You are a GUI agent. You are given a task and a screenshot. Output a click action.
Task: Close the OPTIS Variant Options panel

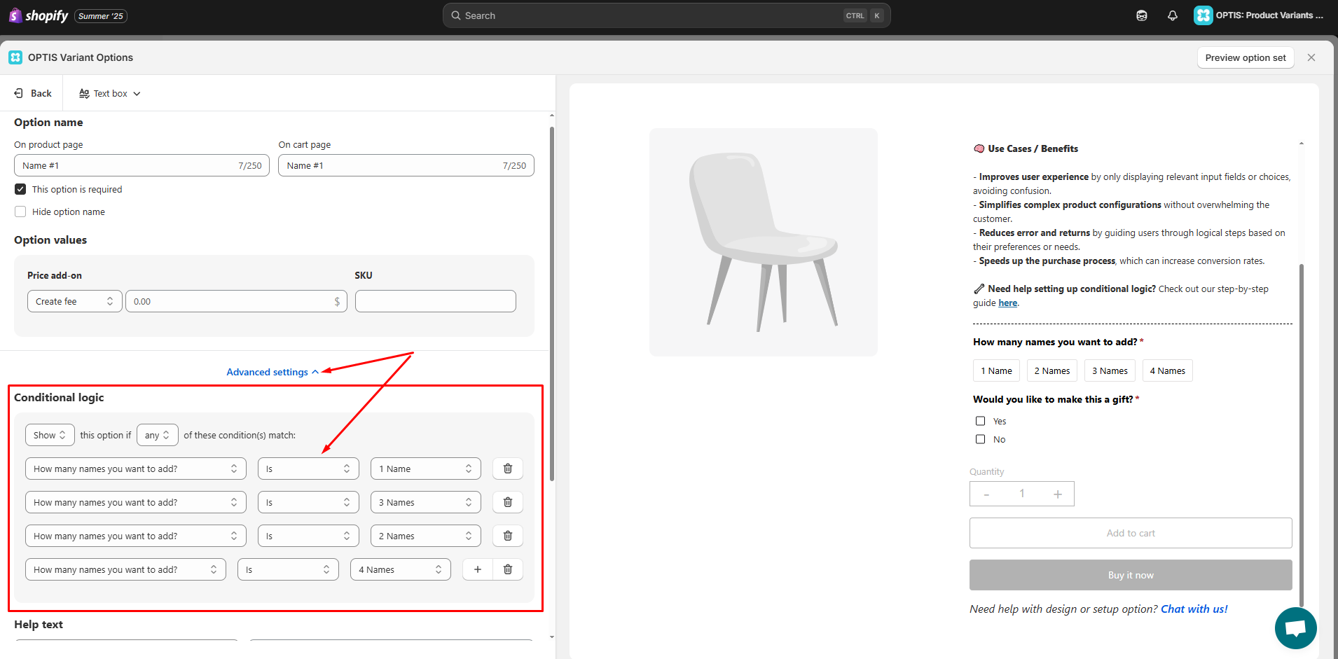[1311, 57]
